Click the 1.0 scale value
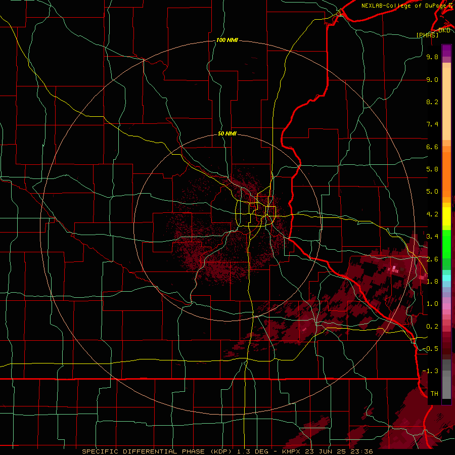Screen dimensions: 455x455 (432, 304)
